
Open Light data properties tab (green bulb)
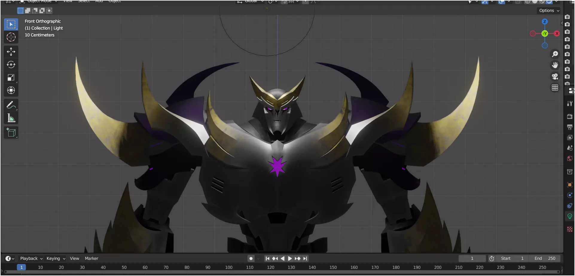pos(570,216)
